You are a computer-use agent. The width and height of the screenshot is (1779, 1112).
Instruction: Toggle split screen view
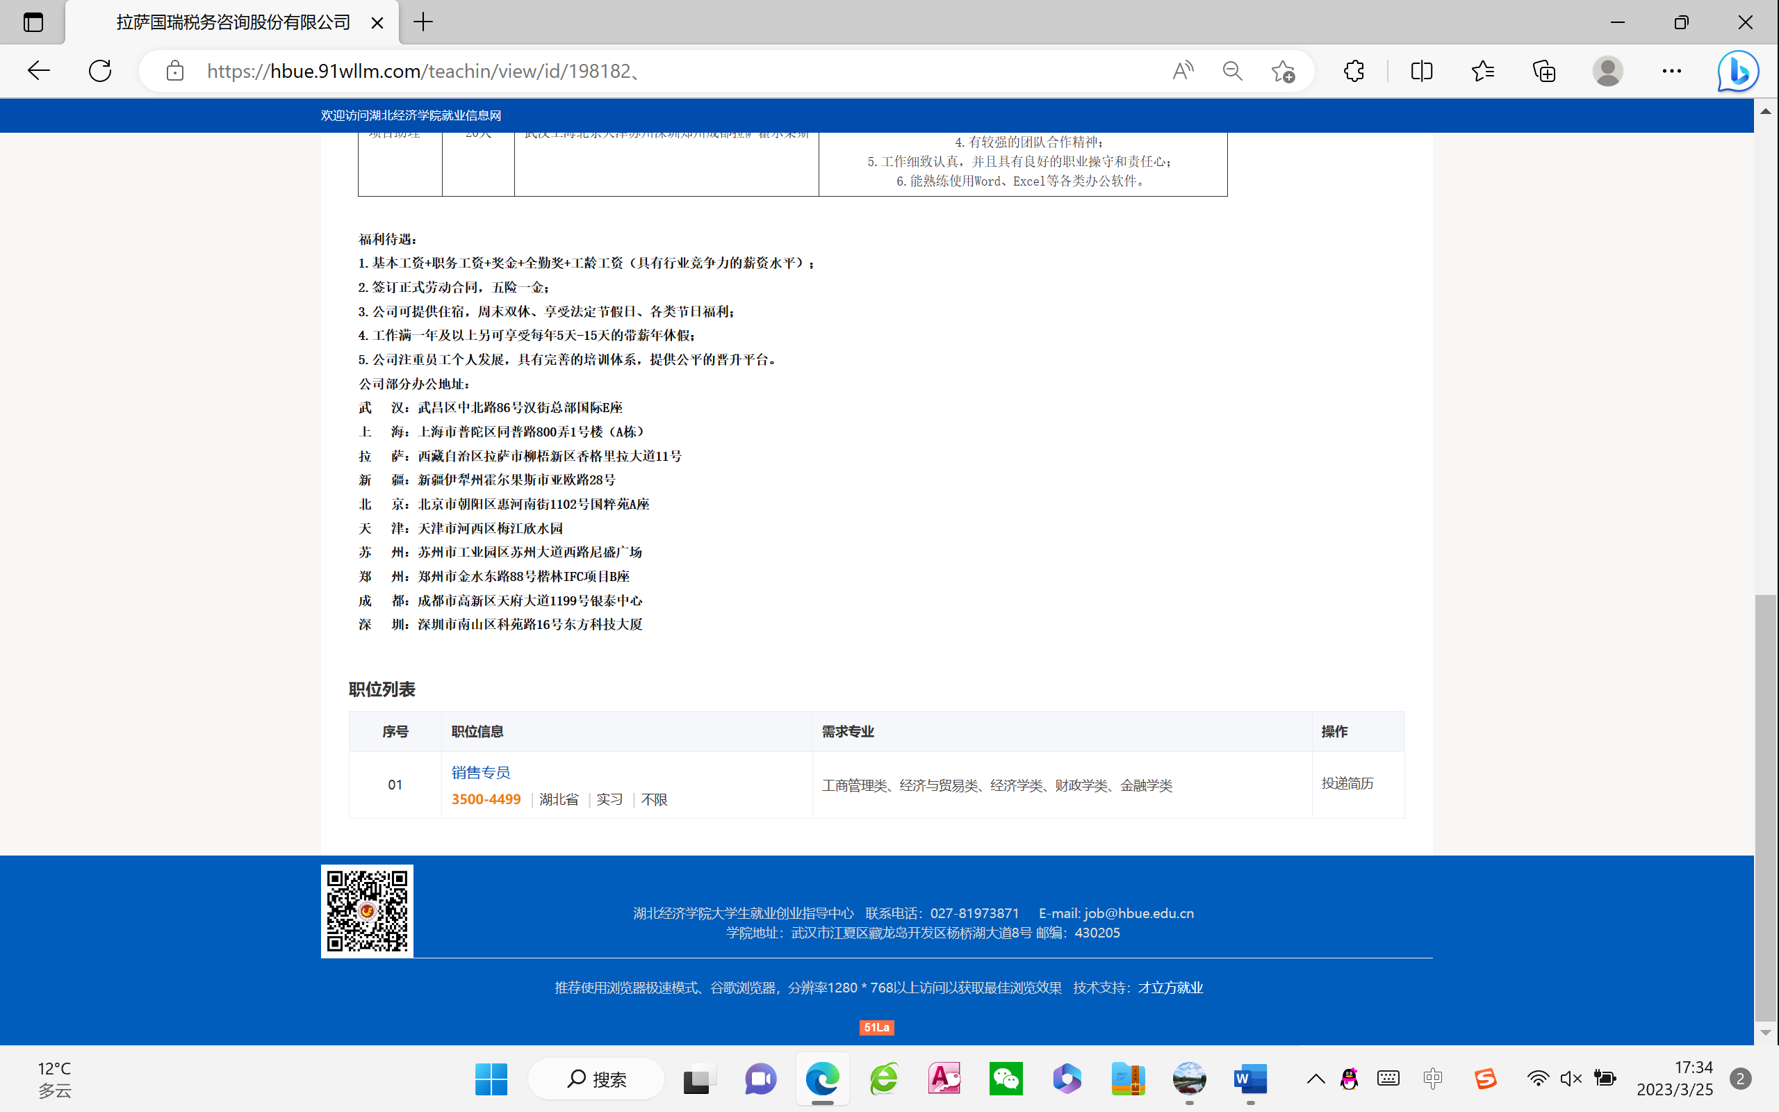pos(1422,71)
